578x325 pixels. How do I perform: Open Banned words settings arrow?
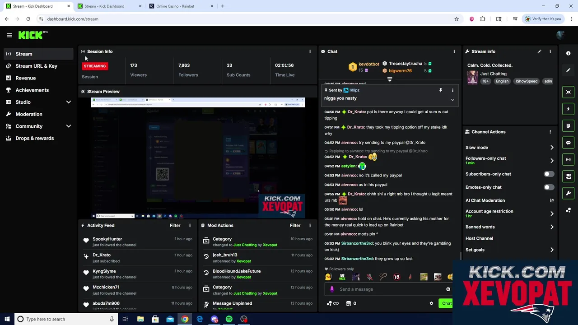[552, 227]
